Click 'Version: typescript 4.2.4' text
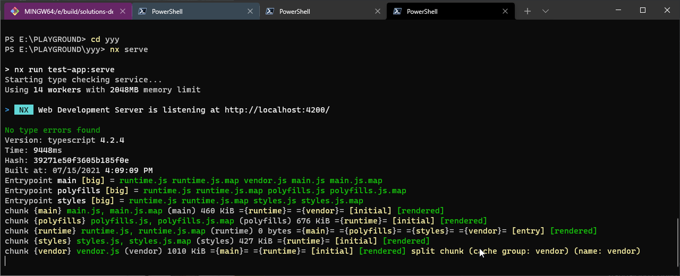Viewport: 680px width, 276px height. (x=64, y=140)
